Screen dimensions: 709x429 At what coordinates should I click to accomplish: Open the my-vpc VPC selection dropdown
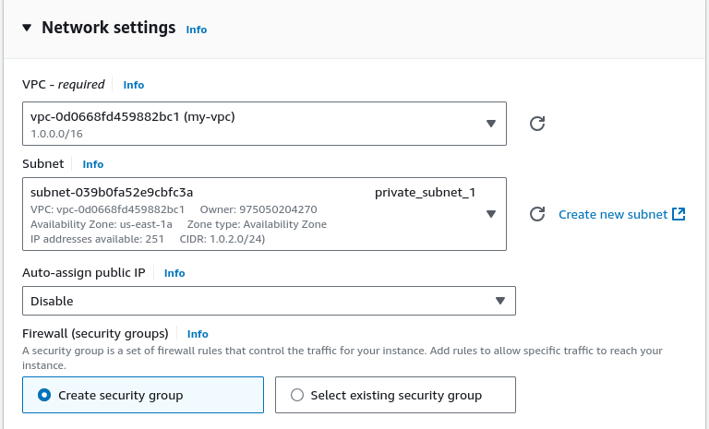pyautogui.click(x=264, y=124)
